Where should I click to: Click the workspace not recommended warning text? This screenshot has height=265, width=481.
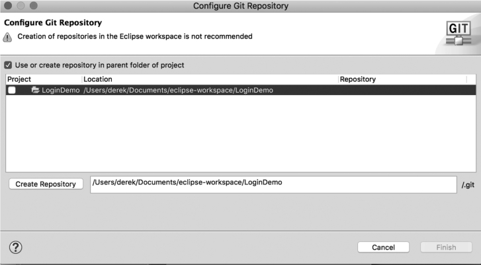coord(134,36)
